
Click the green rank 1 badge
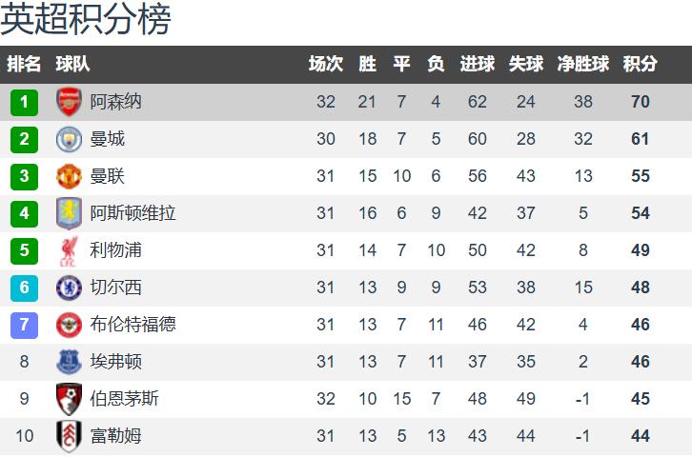coord(25,102)
